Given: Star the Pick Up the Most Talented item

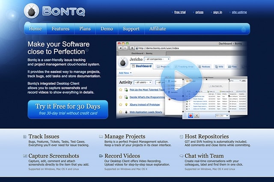Looking at the screenshot, I should coord(120,90).
